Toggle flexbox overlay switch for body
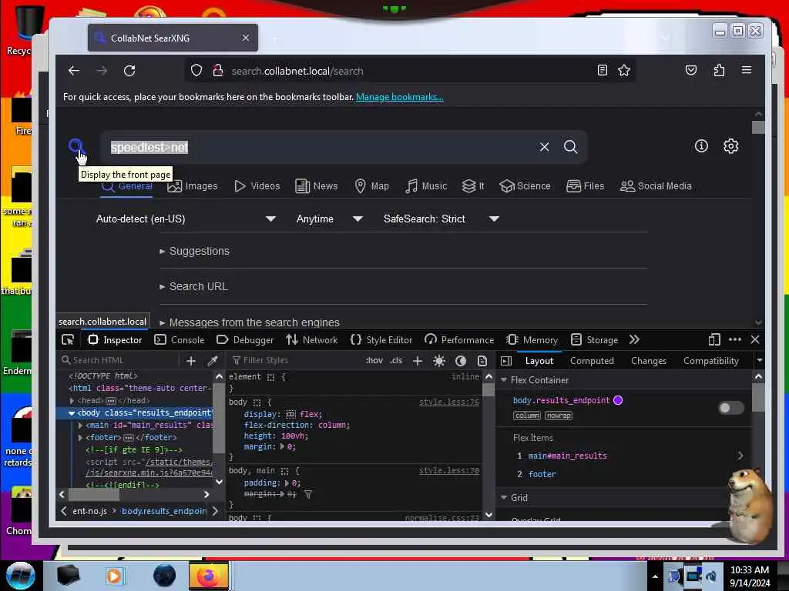The image size is (789, 591). click(730, 408)
